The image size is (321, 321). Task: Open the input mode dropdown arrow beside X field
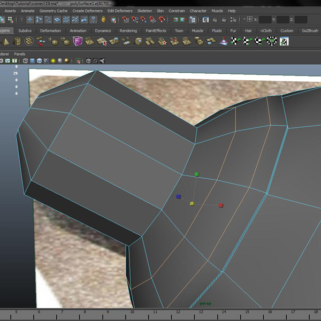[x=244, y=19]
